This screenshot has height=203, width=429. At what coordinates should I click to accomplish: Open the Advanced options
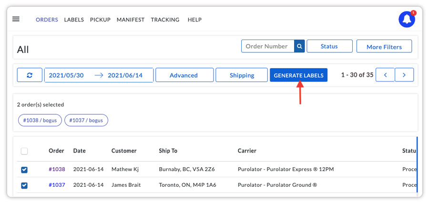[184, 75]
